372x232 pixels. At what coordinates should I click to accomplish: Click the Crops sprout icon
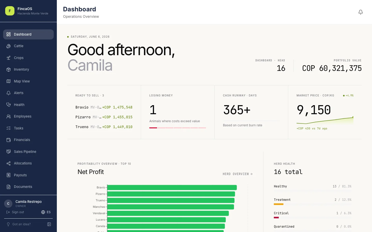(x=9, y=58)
